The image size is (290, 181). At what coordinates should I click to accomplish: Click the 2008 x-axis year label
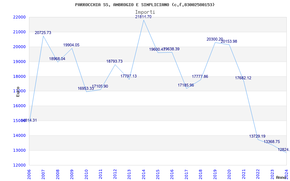pyautogui.click(x=58, y=174)
